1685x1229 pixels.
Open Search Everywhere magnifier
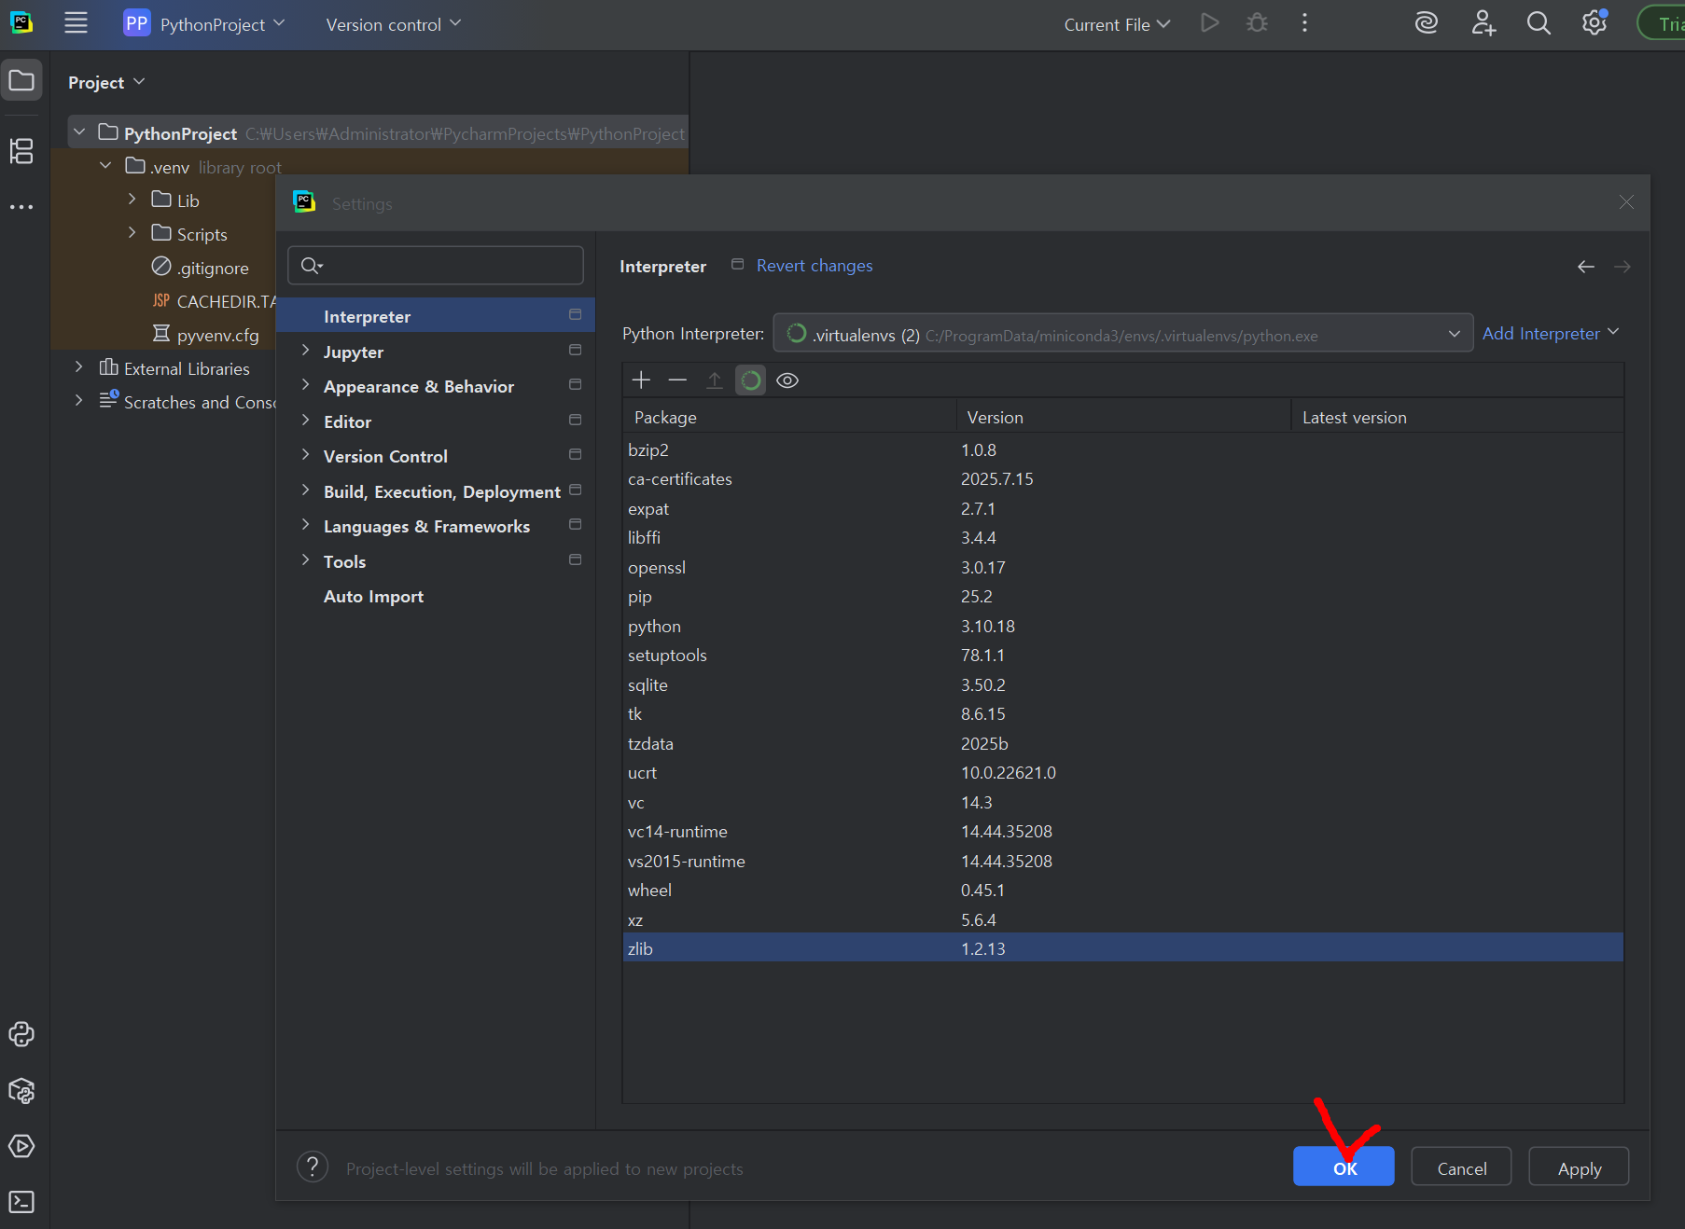tap(1539, 23)
